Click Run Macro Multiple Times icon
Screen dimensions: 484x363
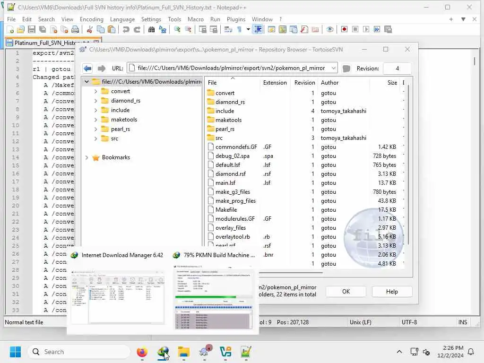coord(377,29)
